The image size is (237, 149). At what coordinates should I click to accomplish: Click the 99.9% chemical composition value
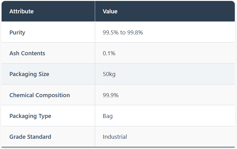[x=111, y=95]
